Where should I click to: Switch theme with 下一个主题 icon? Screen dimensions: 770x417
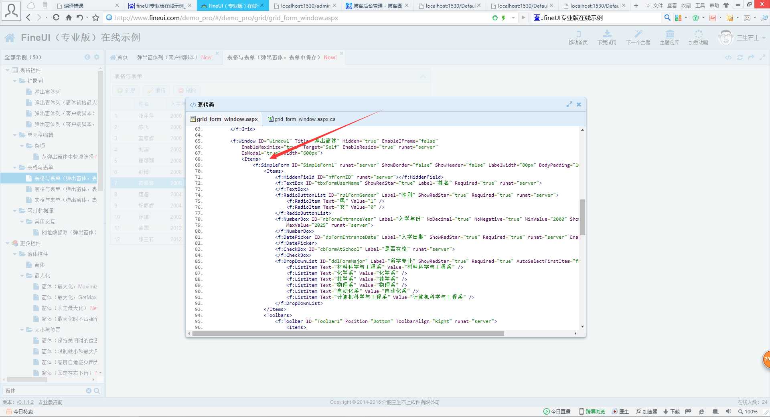(638, 38)
